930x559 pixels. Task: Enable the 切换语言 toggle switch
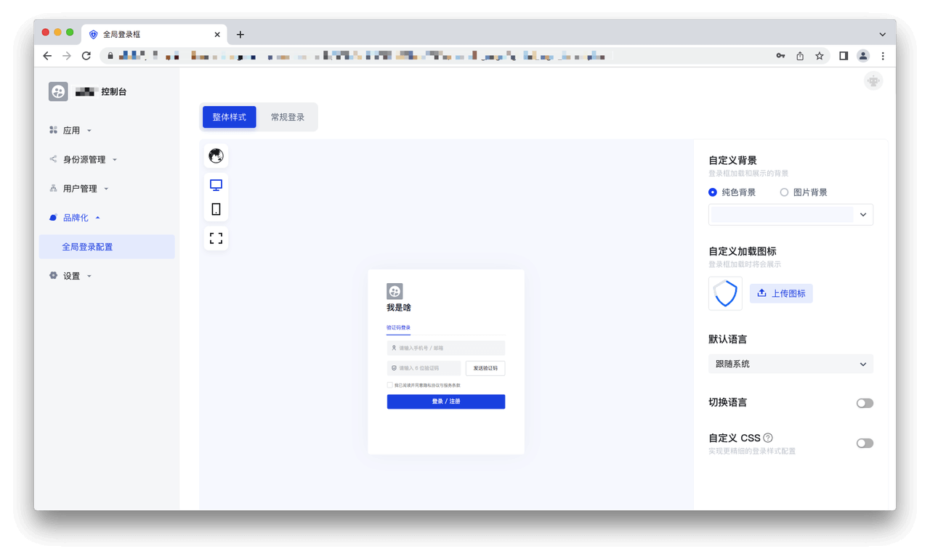864,403
